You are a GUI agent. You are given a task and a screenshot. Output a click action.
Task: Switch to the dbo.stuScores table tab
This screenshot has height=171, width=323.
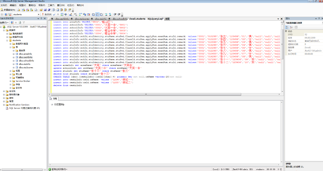(80, 19)
